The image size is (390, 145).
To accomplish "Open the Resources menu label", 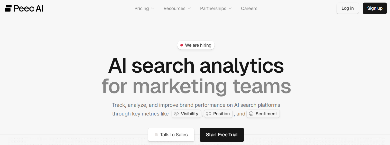I will [x=174, y=8].
